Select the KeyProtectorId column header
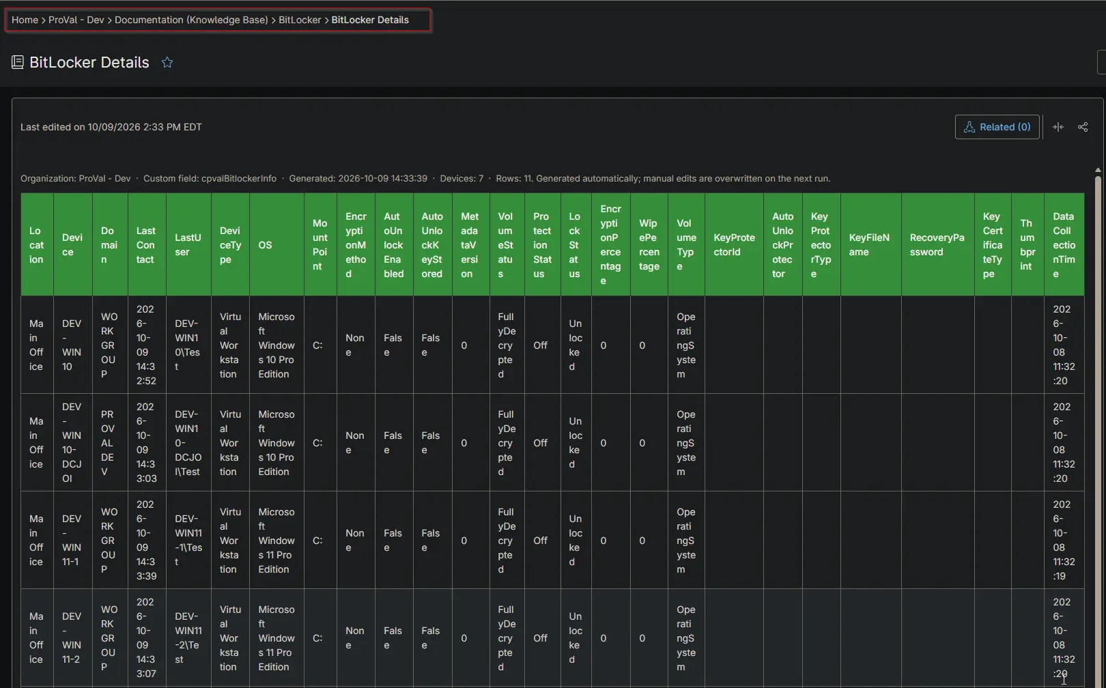The width and height of the screenshot is (1106, 688). point(734,245)
